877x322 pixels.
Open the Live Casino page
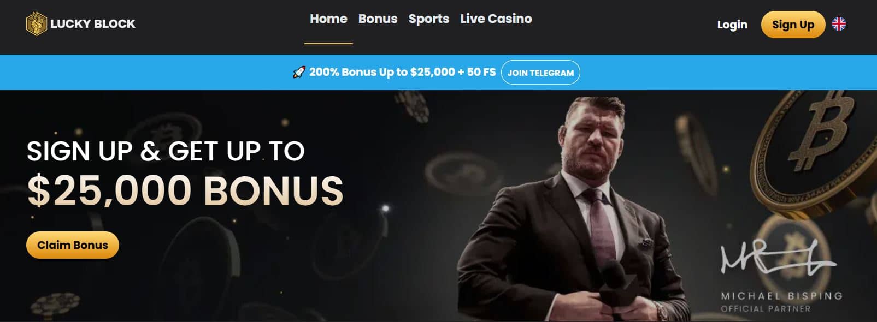point(496,19)
